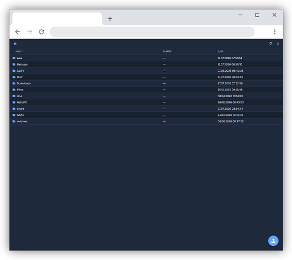
Task: Open the RetroPC folder
Action: click(x=22, y=102)
